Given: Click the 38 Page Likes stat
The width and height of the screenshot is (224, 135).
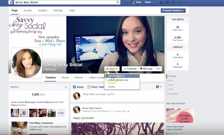Looking at the screenshot, I should point(177,28).
